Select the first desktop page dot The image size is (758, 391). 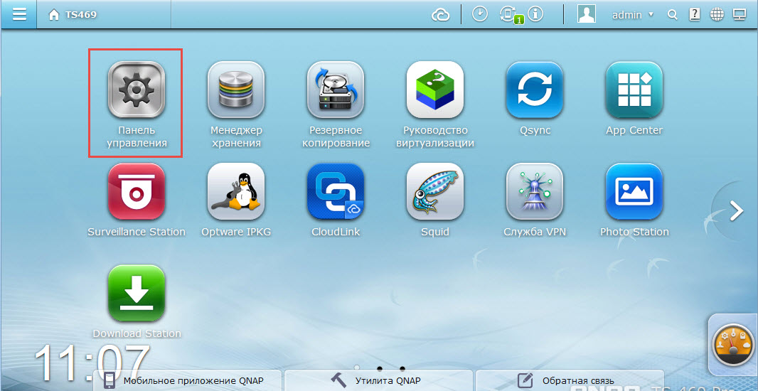point(357,368)
